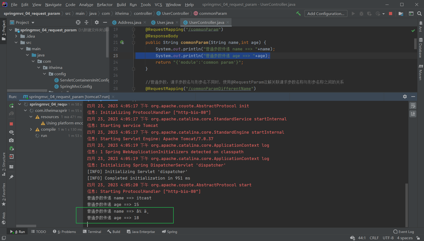424x241 pixels.
Task: Open run configuration dropdown arrow in toolbar
Action: pos(384,14)
